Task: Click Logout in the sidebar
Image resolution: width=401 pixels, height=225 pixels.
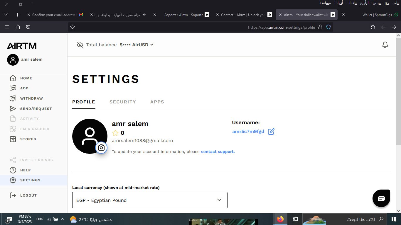Action: (x=28, y=195)
